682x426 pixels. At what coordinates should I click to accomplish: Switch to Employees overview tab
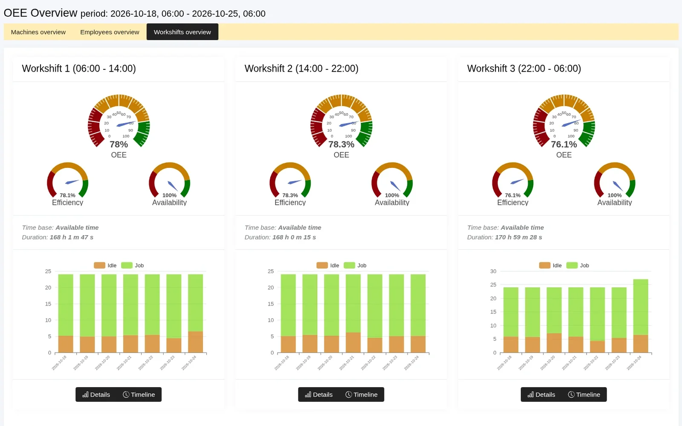[x=110, y=32]
